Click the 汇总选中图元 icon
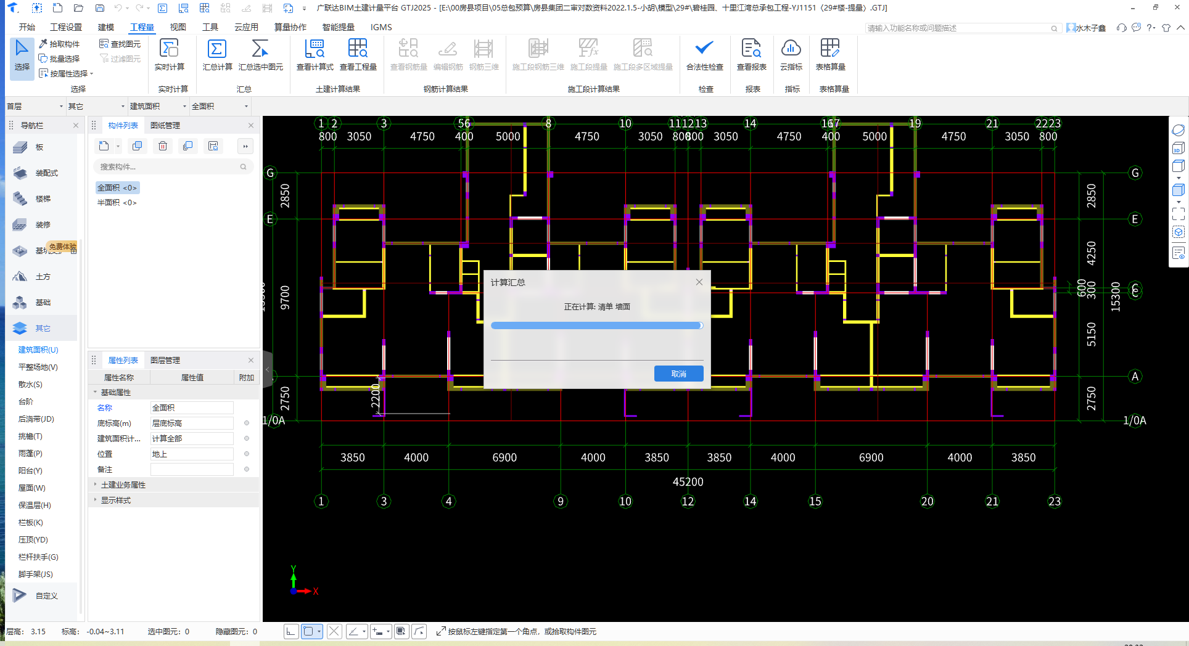 (x=260, y=48)
